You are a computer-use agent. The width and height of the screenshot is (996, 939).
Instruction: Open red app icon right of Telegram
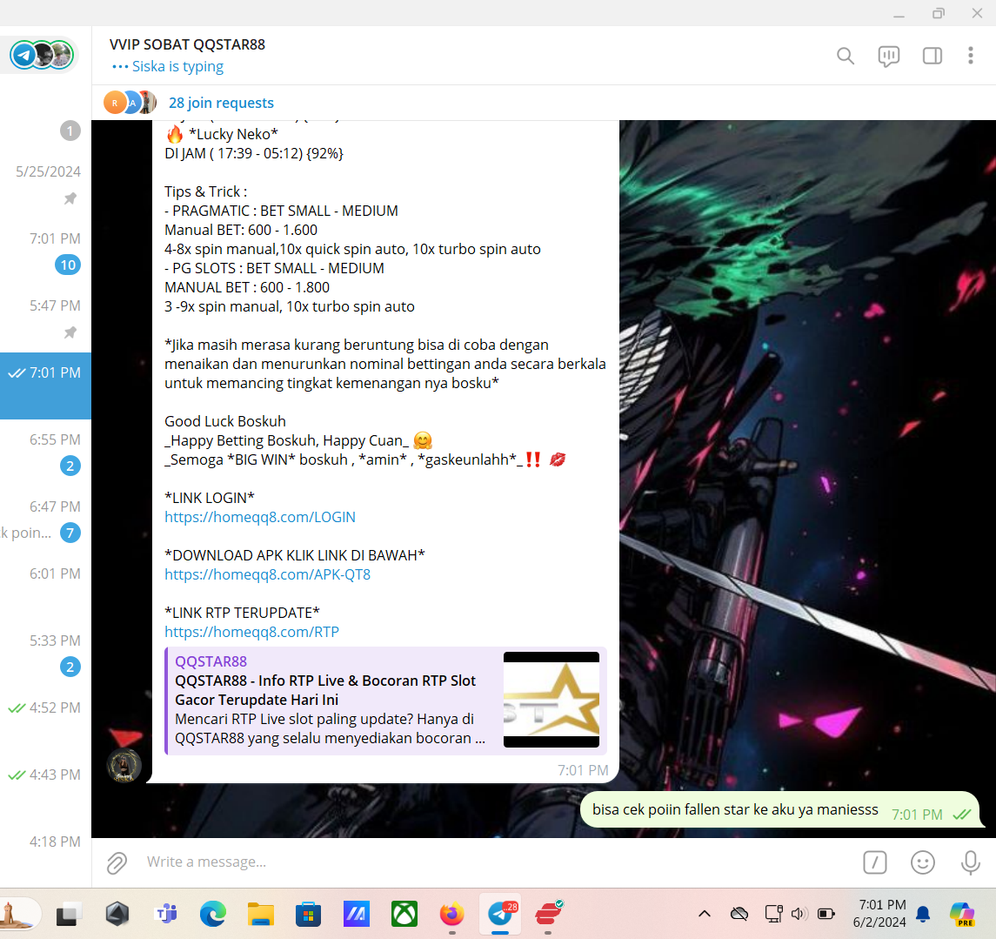coord(548,915)
